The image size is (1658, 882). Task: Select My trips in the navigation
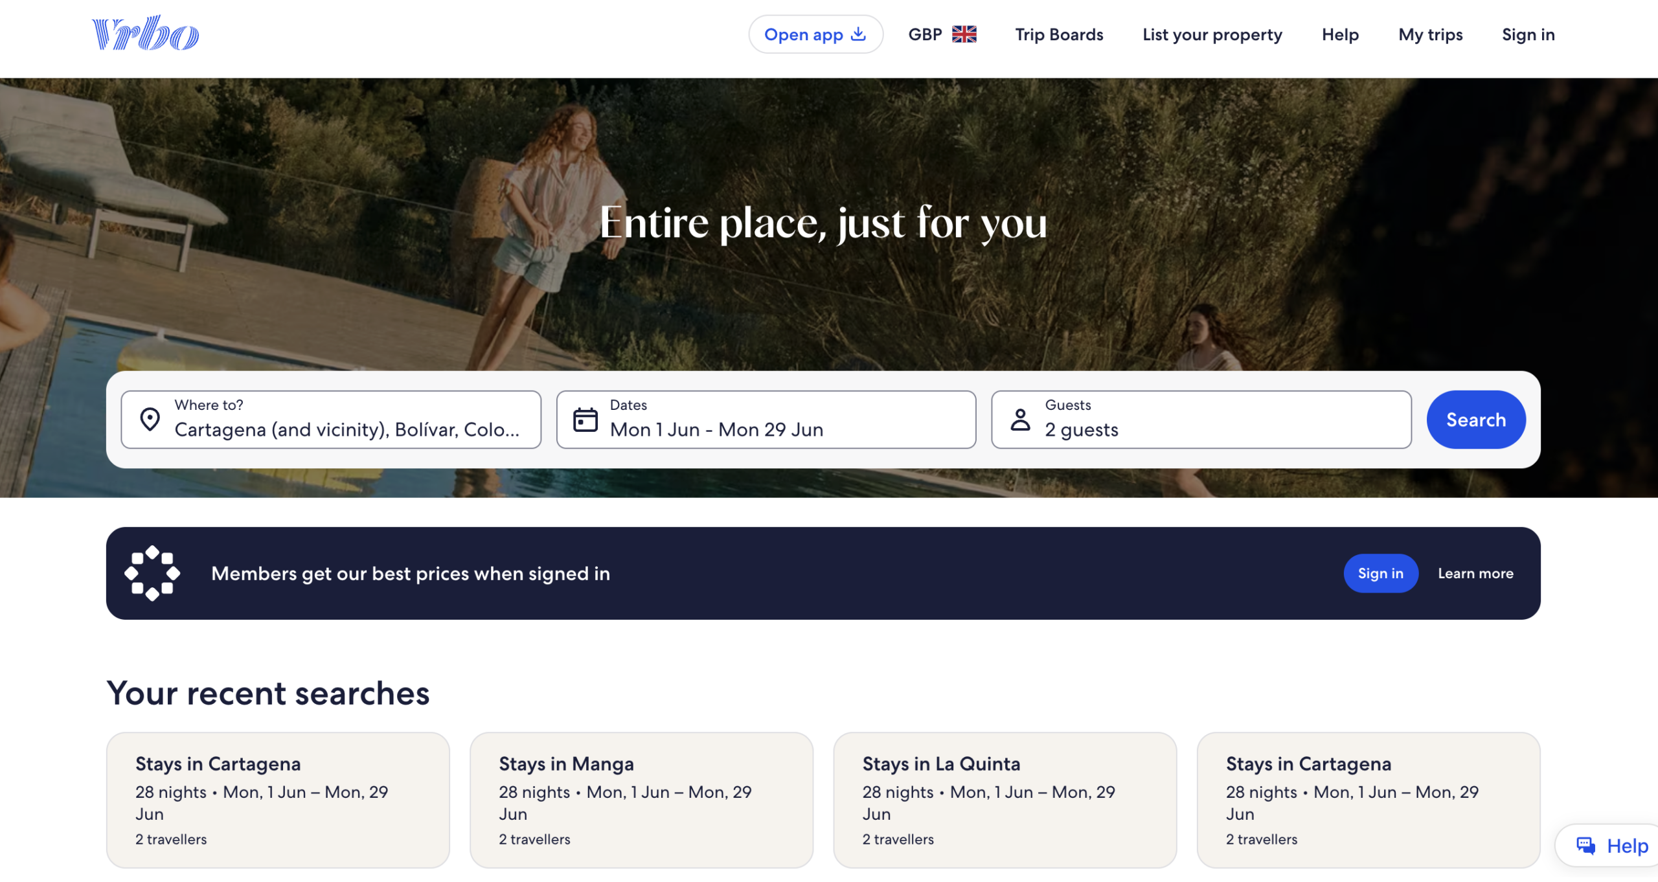[x=1429, y=34]
